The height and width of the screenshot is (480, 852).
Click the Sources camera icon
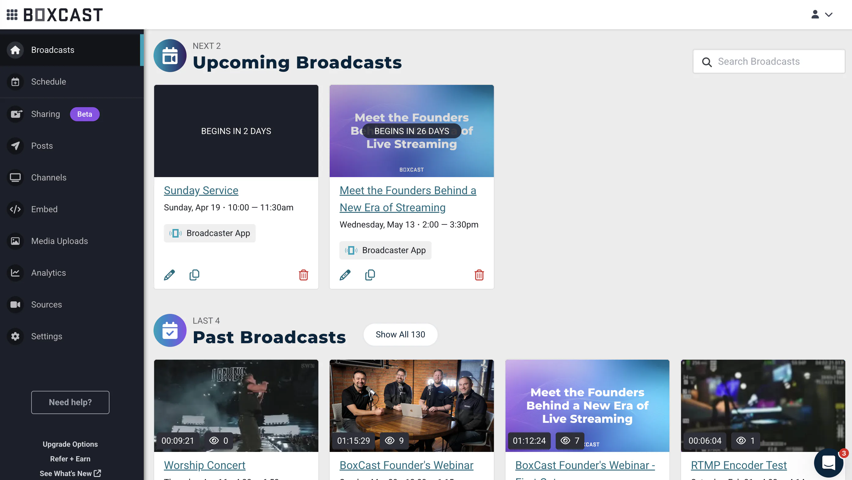[15, 304]
